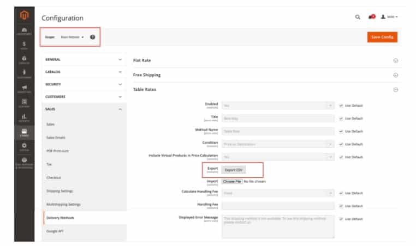The image size is (416, 246).
Task: Toggle Use Default for Displayed Error Message
Action: [341, 219]
